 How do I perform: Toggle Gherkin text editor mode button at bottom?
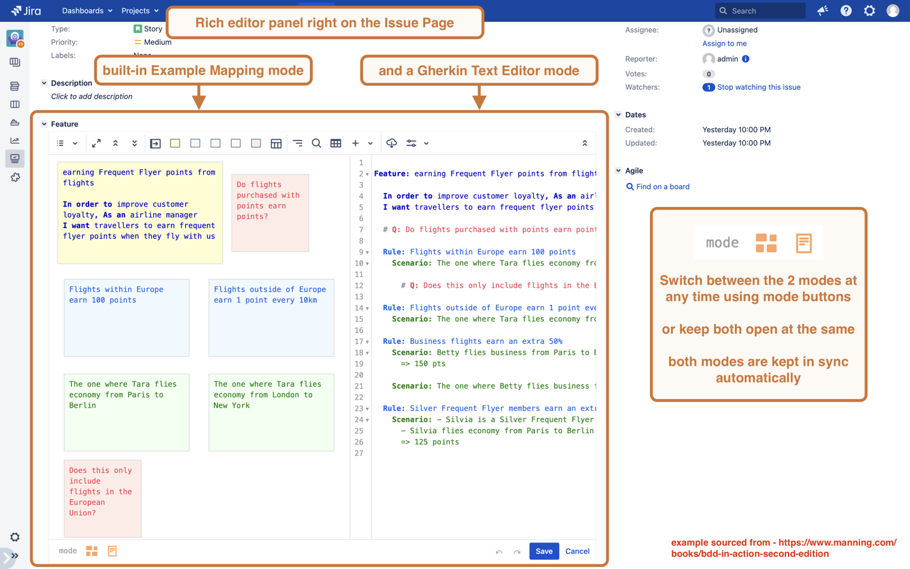[112, 551]
